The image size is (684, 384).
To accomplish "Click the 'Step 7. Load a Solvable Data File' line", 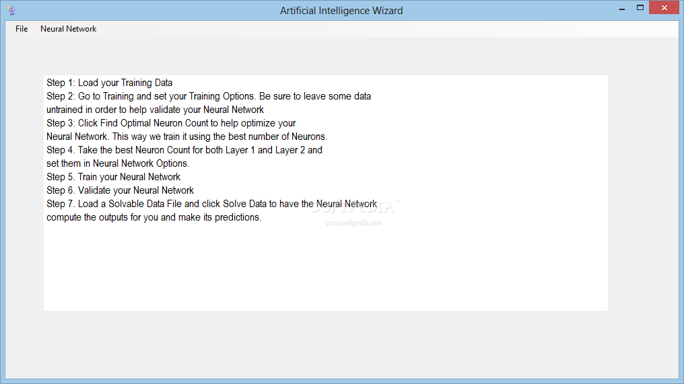I will click(x=211, y=204).
